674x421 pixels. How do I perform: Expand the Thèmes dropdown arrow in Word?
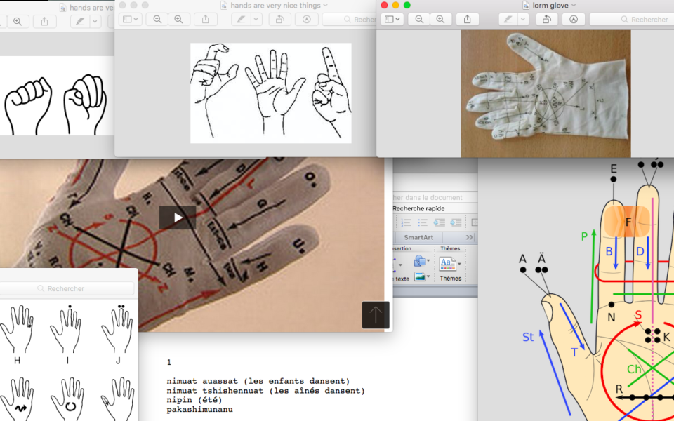point(459,265)
